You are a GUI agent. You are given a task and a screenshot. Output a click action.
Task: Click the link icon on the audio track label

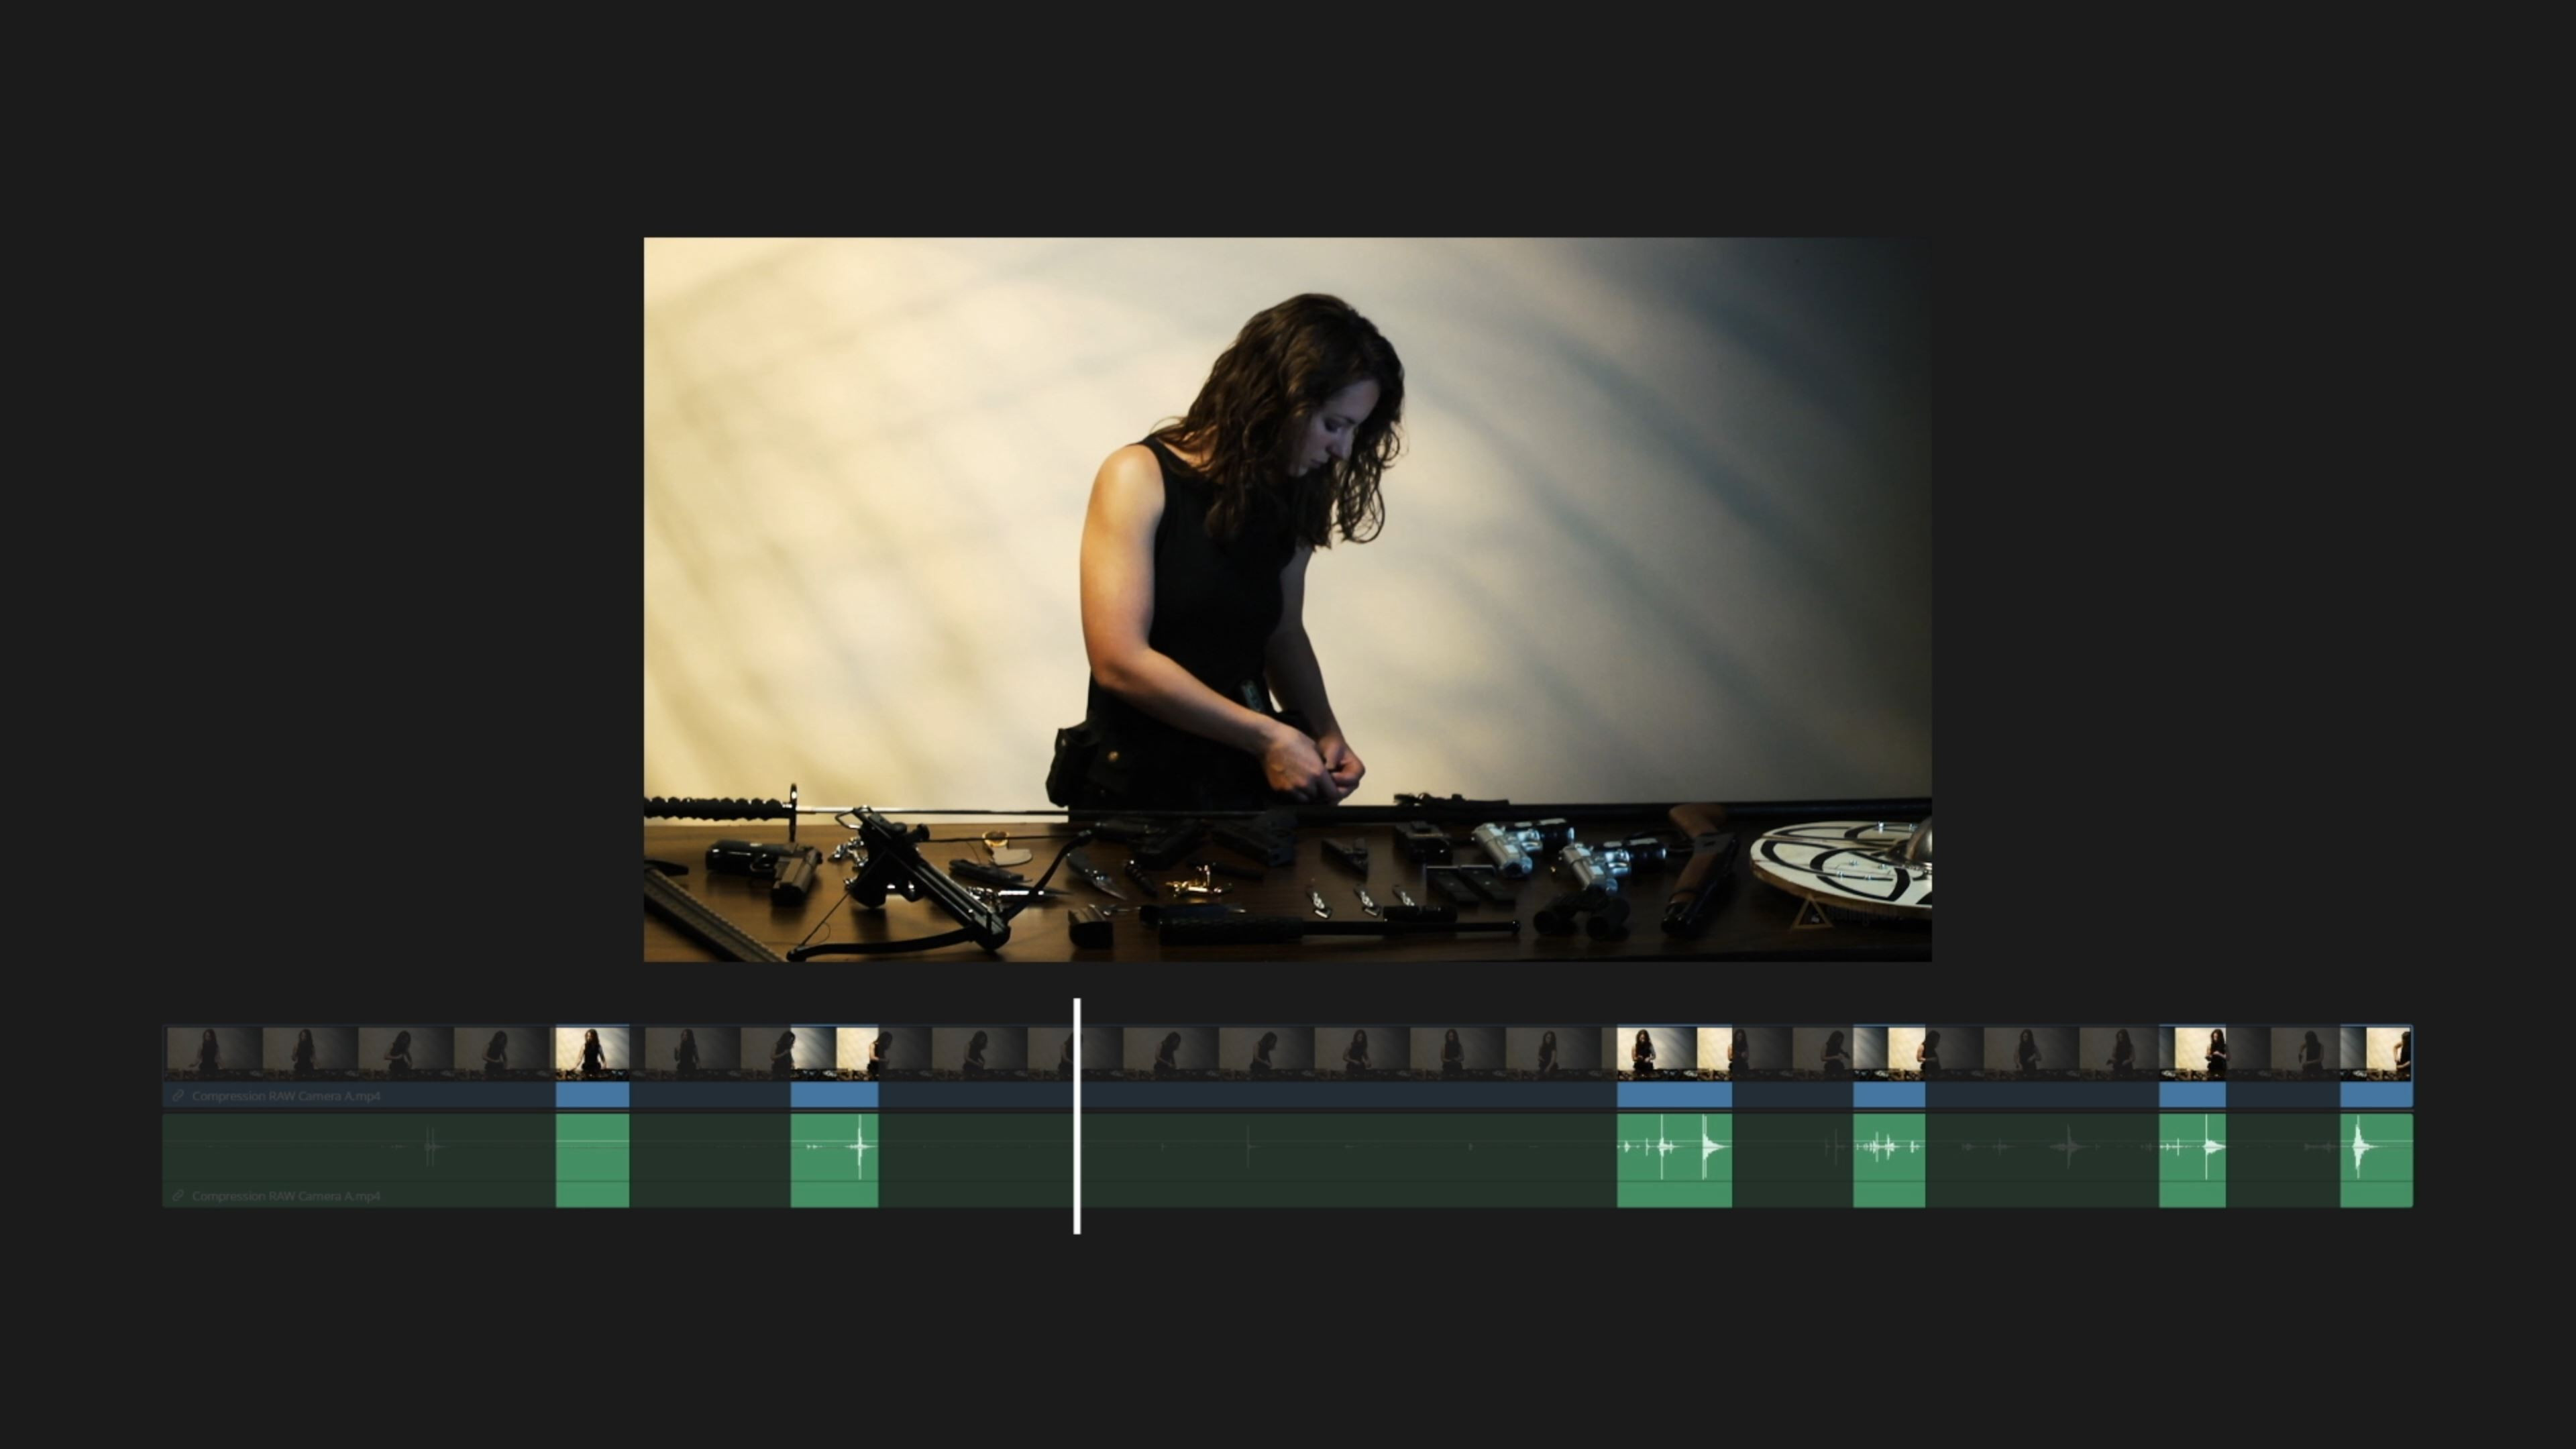(x=178, y=1196)
